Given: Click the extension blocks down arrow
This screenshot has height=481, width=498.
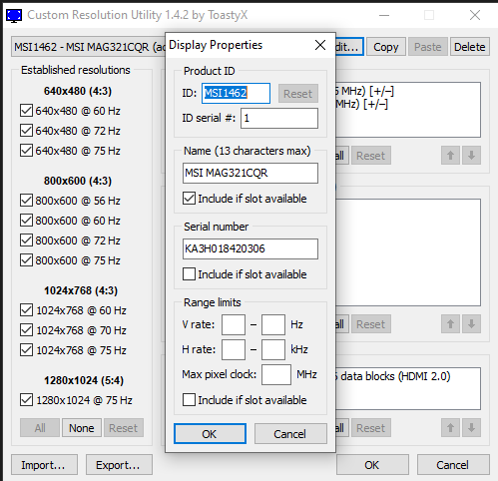Looking at the screenshot, I should tap(471, 428).
